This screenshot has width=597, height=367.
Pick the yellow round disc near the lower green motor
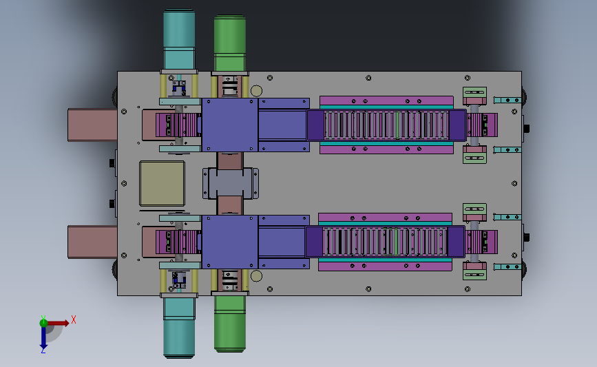[x=256, y=275]
